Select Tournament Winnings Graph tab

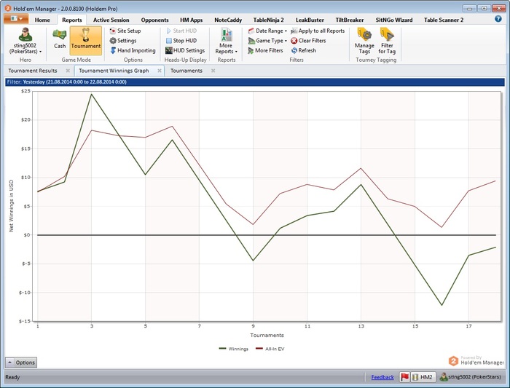point(114,71)
